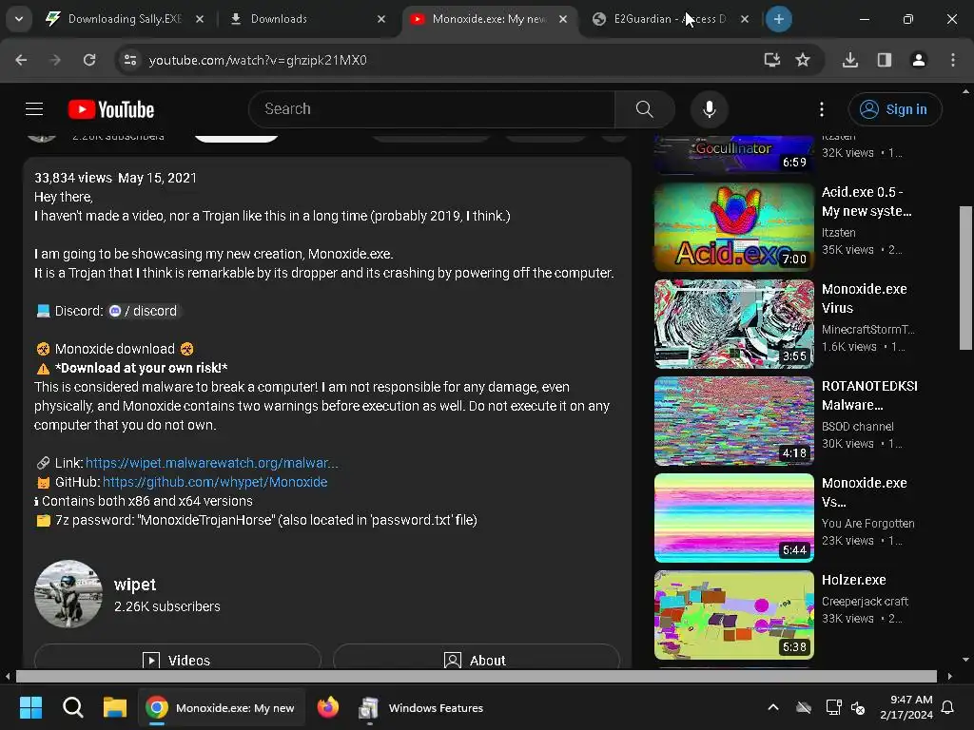Click the install app icon in the address bar
Screen dimensions: 974x730
772,60
